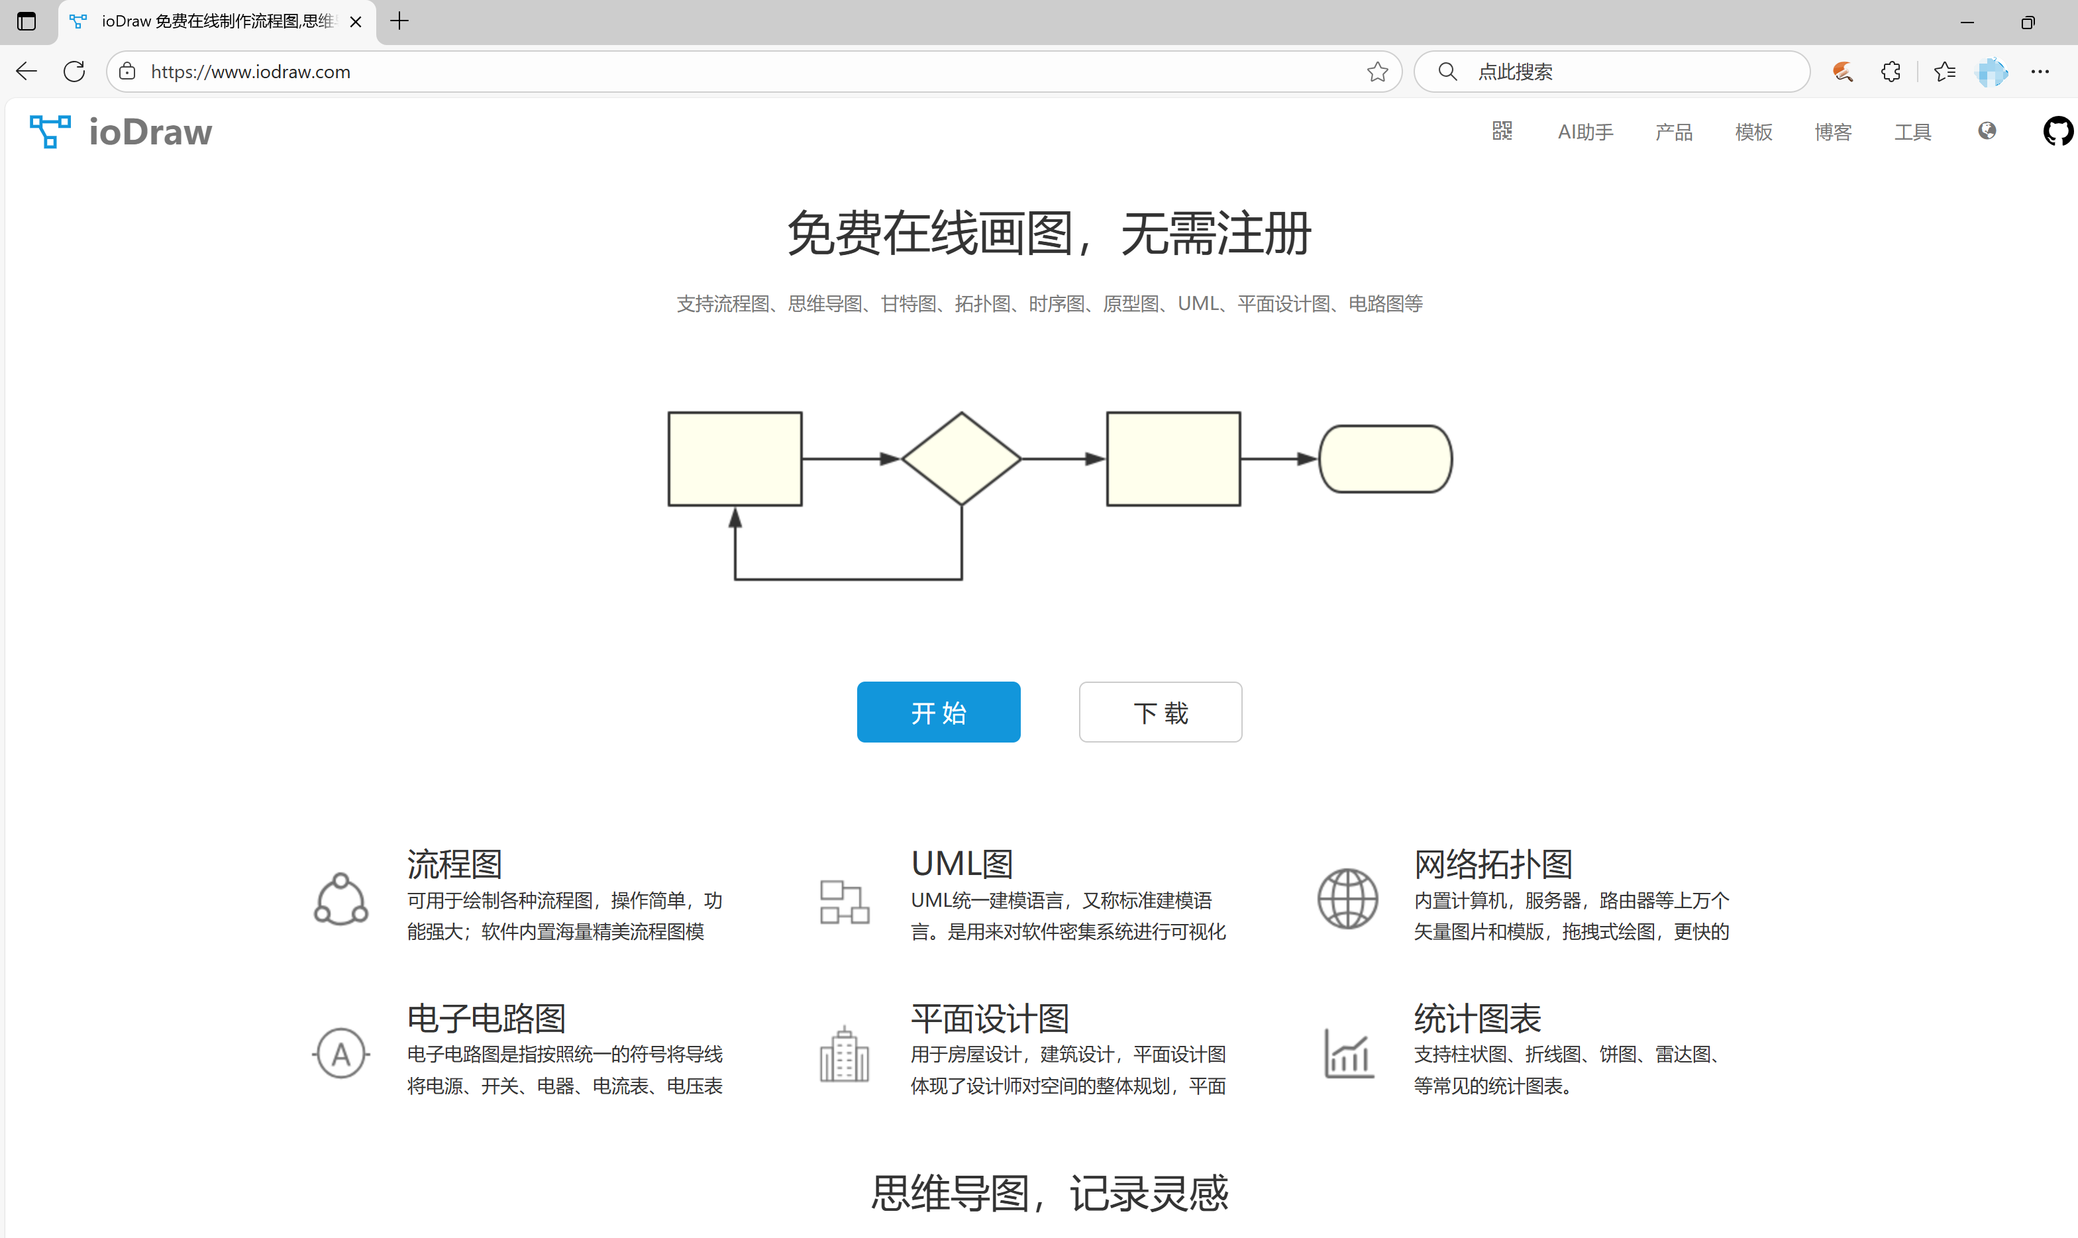
Task: Expand the 模板 templates menu
Action: pyautogui.click(x=1753, y=132)
